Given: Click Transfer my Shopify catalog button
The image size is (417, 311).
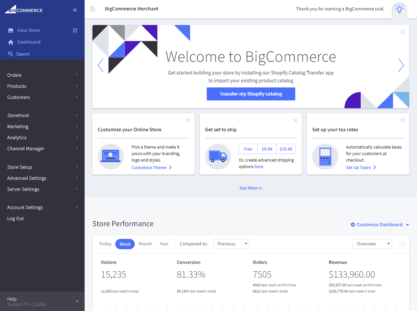Looking at the screenshot, I should [x=251, y=94].
